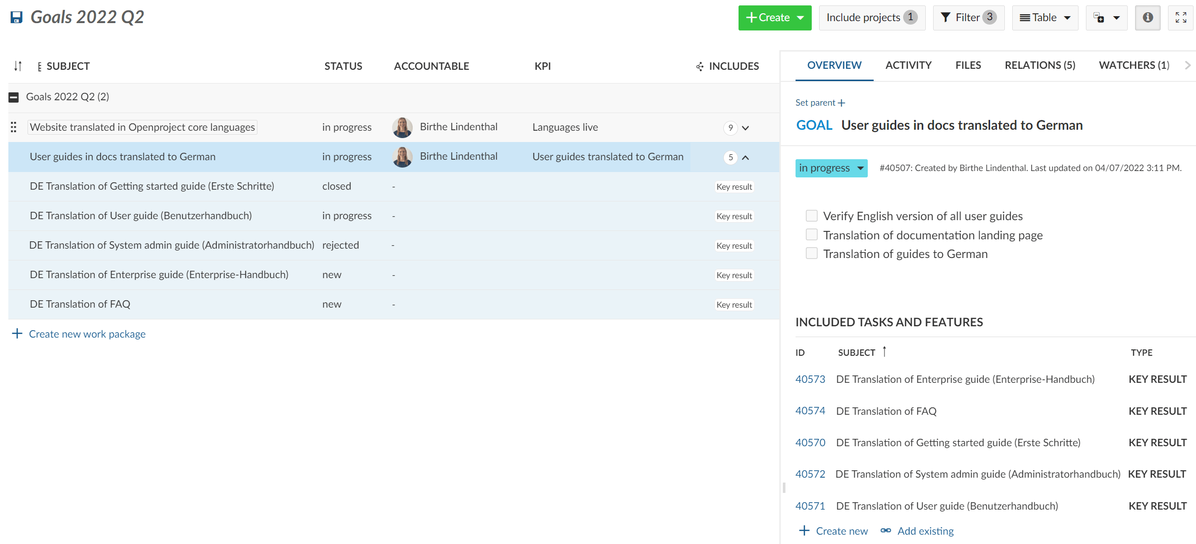Image resolution: width=1196 pixels, height=544 pixels.
Task: Click the chain link icon of Add existing
Action: tap(885, 531)
